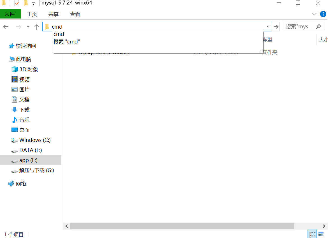Click the go-to arrow beside address bar
This screenshot has width=328, height=238.
pyautogui.click(x=276, y=27)
